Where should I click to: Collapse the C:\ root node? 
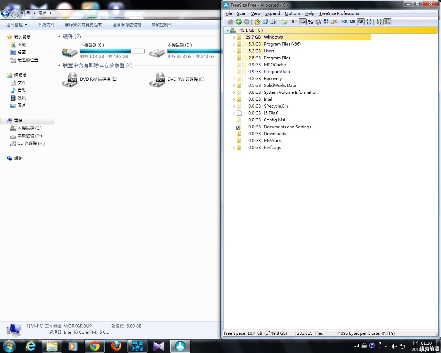tap(227, 30)
